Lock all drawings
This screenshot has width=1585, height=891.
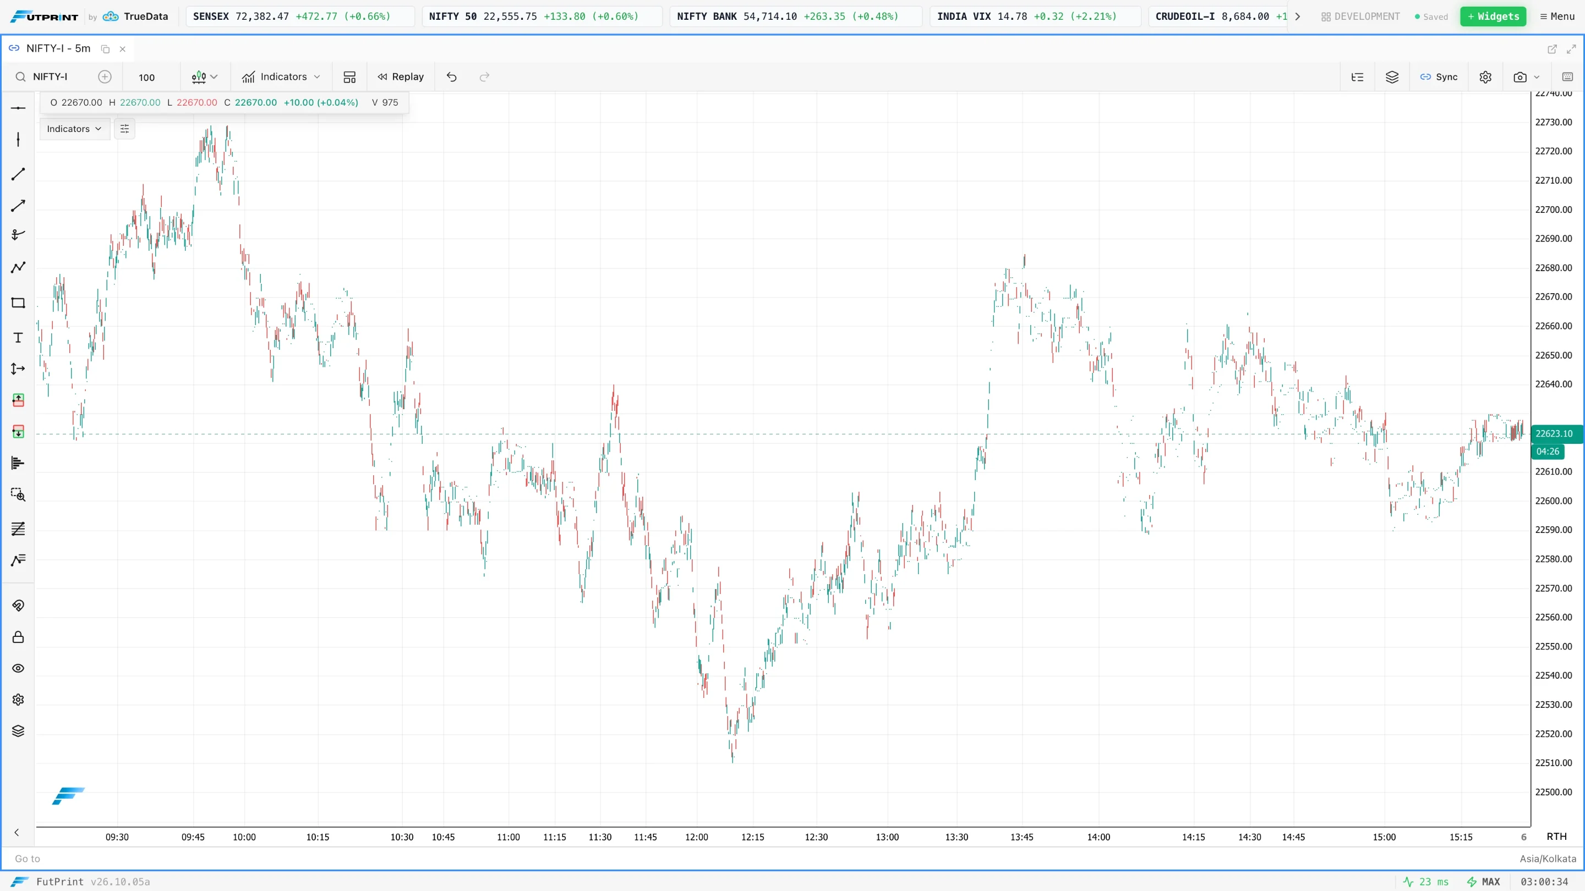pyautogui.click(x=18, y=637)
